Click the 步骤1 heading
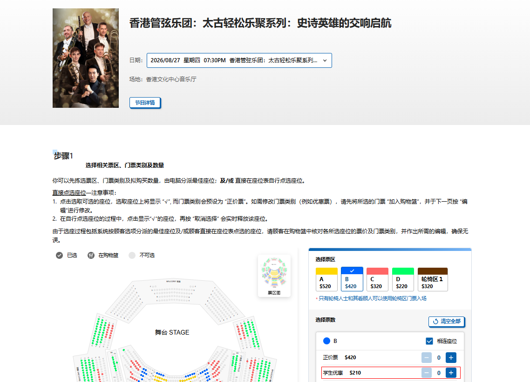 point(63,155)
